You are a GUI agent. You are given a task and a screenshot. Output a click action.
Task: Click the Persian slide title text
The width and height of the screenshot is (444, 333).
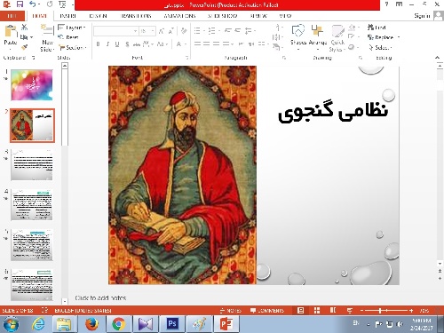pyautogui.click(x=333, y=112)
